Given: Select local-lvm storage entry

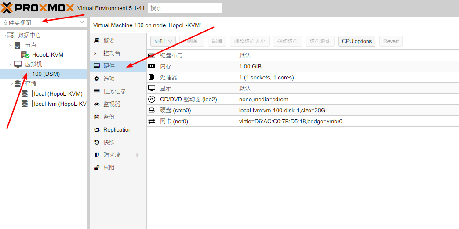Looking at the screenshot, I should coord(60,104).
